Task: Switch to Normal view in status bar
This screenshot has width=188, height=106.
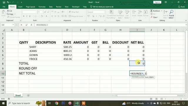Action: [151, 99]
